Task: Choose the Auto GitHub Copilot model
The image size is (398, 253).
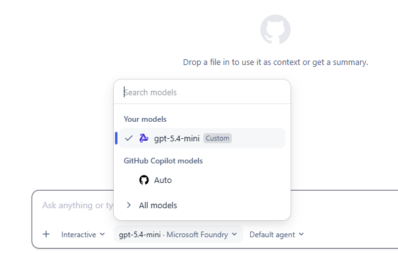Action: [x=202, y=180]
